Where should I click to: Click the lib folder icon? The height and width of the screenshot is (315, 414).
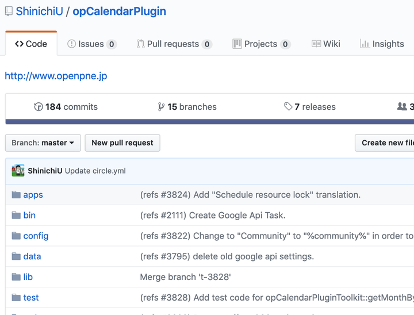(16, 277)
